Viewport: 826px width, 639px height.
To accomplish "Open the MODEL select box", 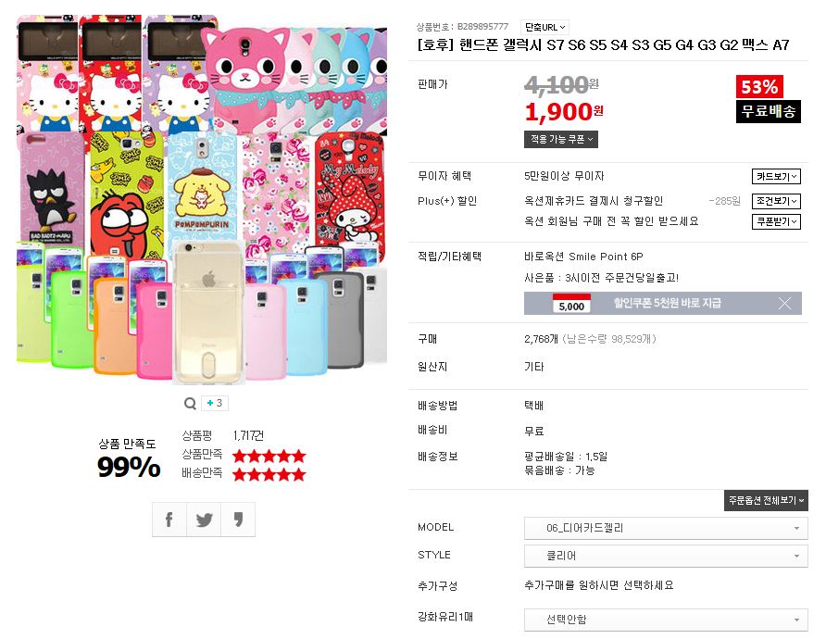I will 665,528.
